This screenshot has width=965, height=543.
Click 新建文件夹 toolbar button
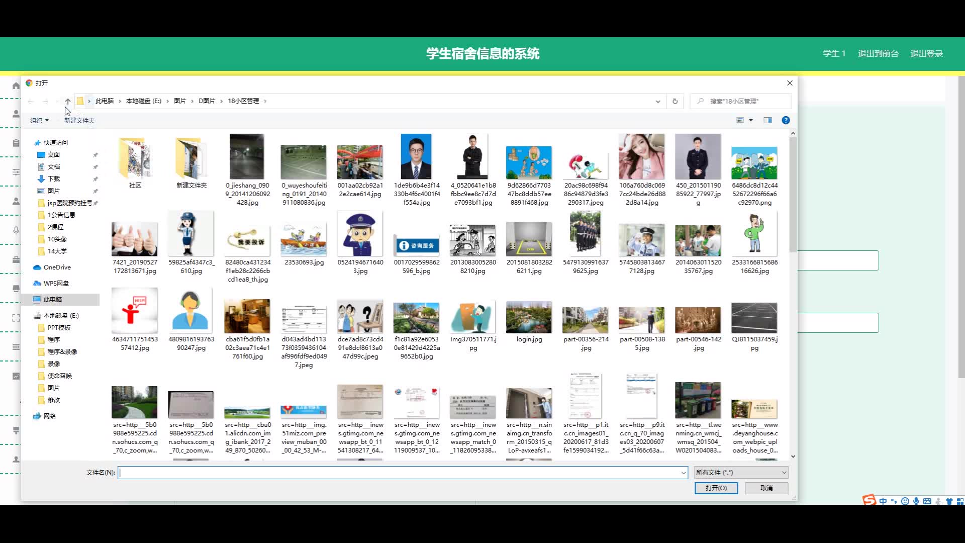(79, 121)
